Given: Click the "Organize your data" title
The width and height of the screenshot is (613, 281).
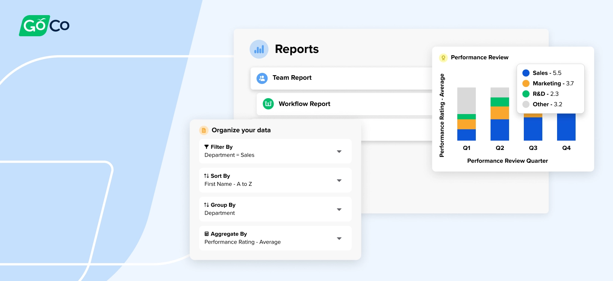Looking at the screenshot, I should 241,130.
